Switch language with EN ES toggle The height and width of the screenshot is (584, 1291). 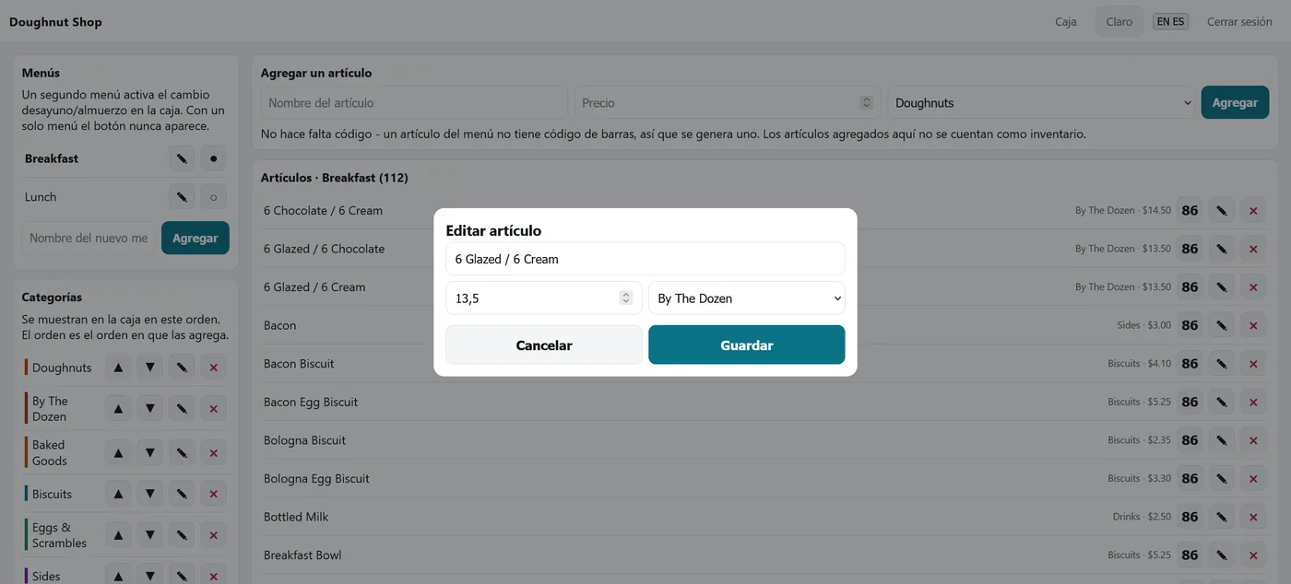click(x=1171, y=21)
